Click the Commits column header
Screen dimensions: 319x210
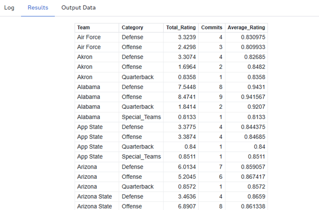tap(211, 28)
